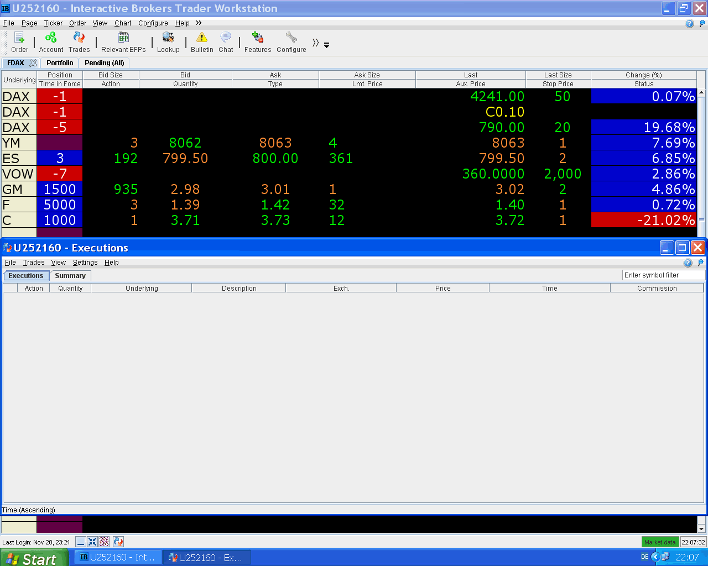Open the Trades toolbar icon
Screen dimensions: 708x566
pyautogui.click(x=79, y=42)
